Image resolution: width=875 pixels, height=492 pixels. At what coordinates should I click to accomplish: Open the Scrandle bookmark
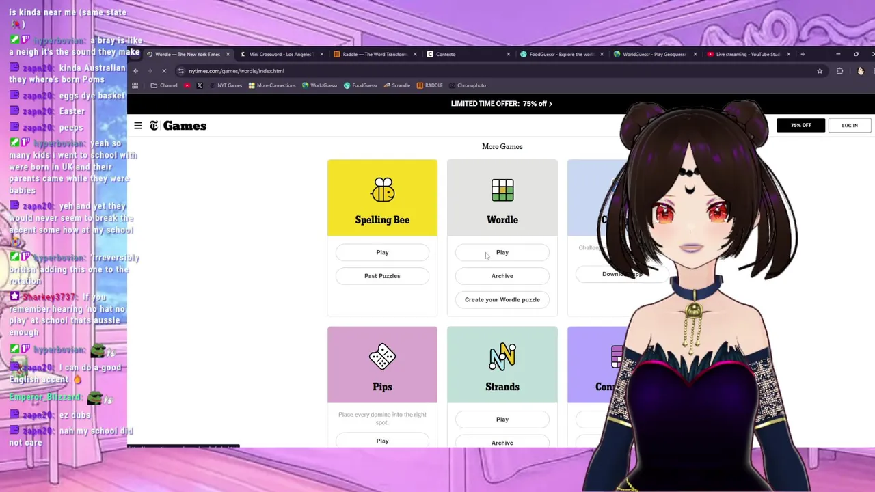[397, 85]
